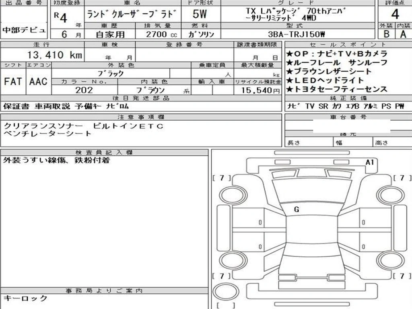The image size is (412, 309).
Task: Click the mileage 13,410 km
Action: [x=55, y=55]
